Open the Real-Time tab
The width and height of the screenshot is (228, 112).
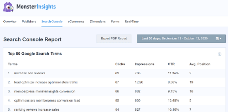[132, 22]
